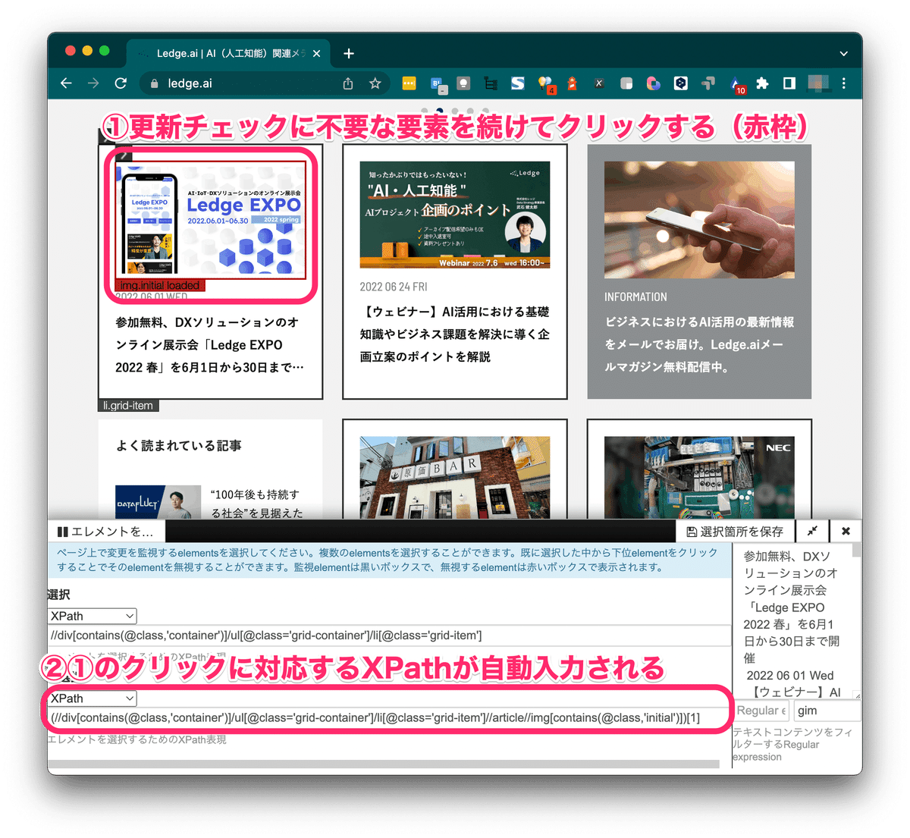
Task: Open a new tab with the plus button
Action: tap(349, 53)
